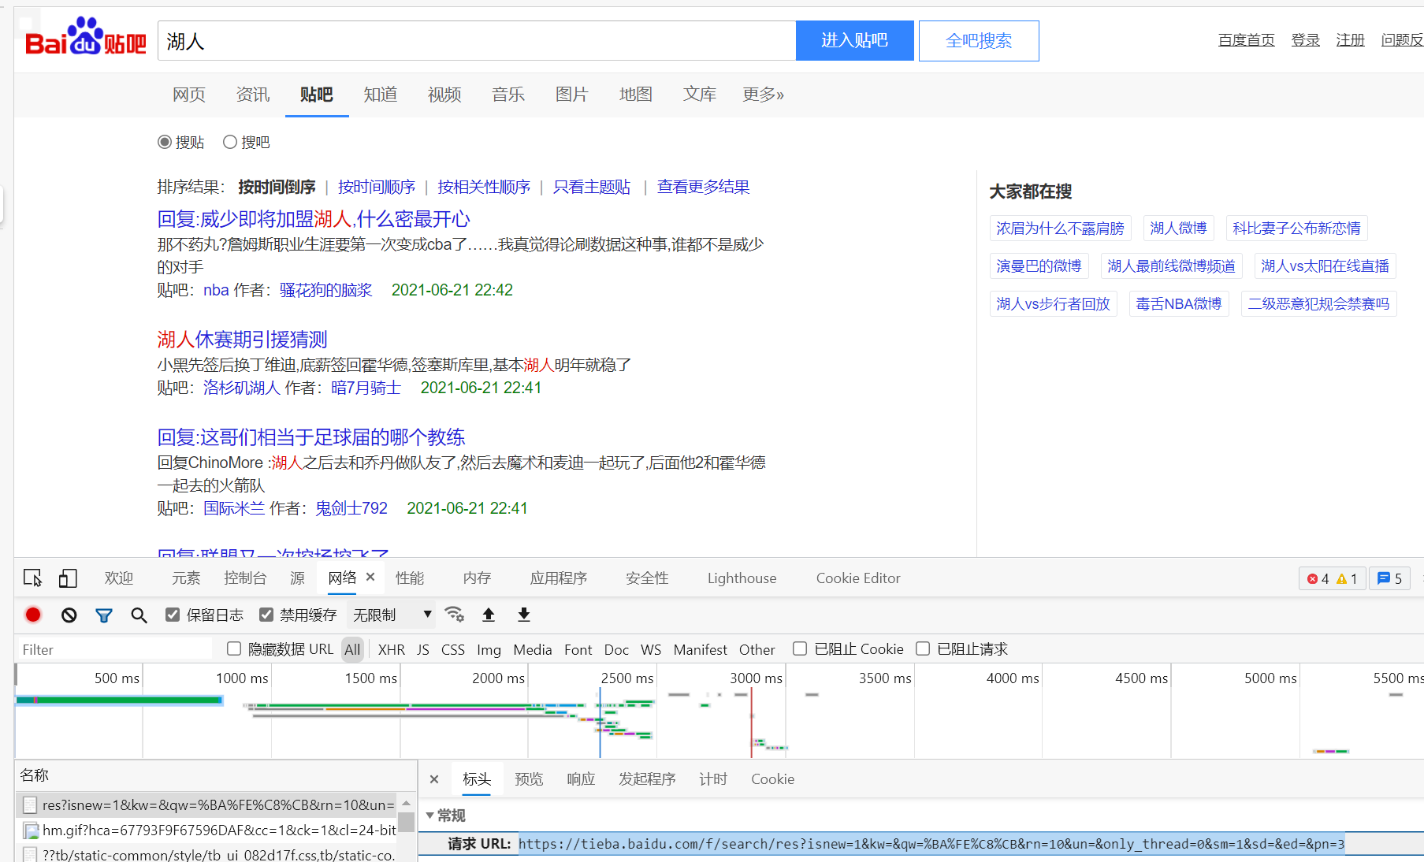Screen dimensions: 1424x862
Task: Stop network recording with red record button
Action: pos(33,615)
